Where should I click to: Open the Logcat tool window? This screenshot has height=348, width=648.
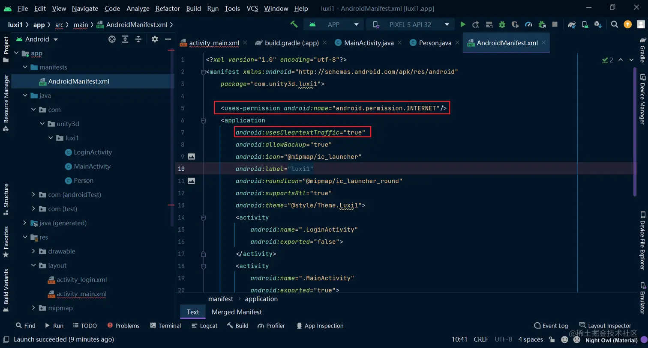pyautogui.click(x=204, y=326)
